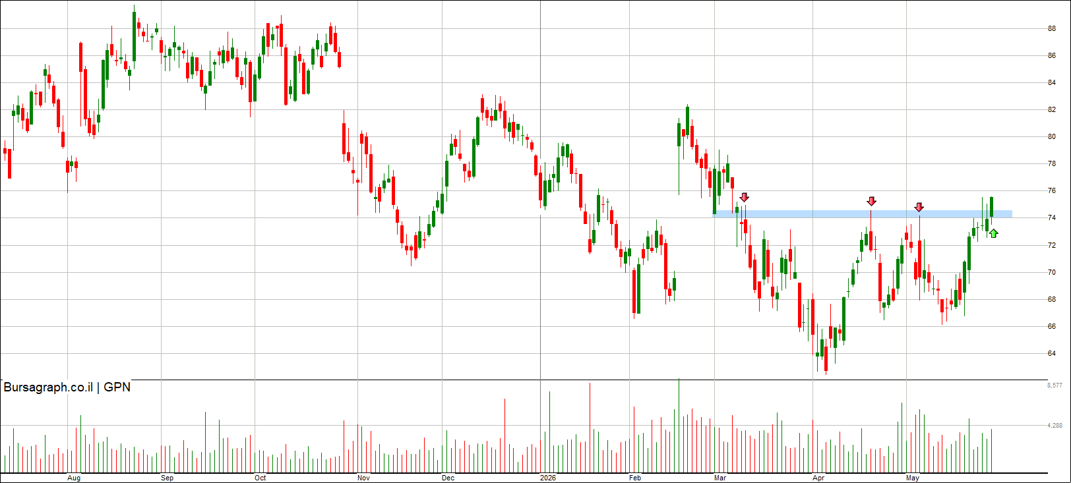Click the 72 price axis label
Screen dimensions: 1071x483
coord(1052,245)
